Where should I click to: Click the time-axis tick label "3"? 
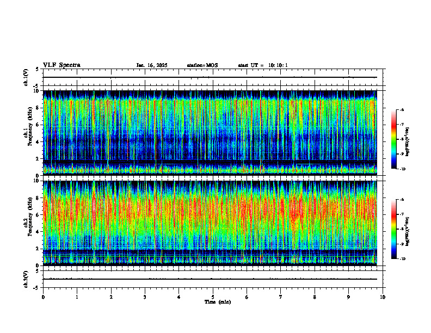145,297
